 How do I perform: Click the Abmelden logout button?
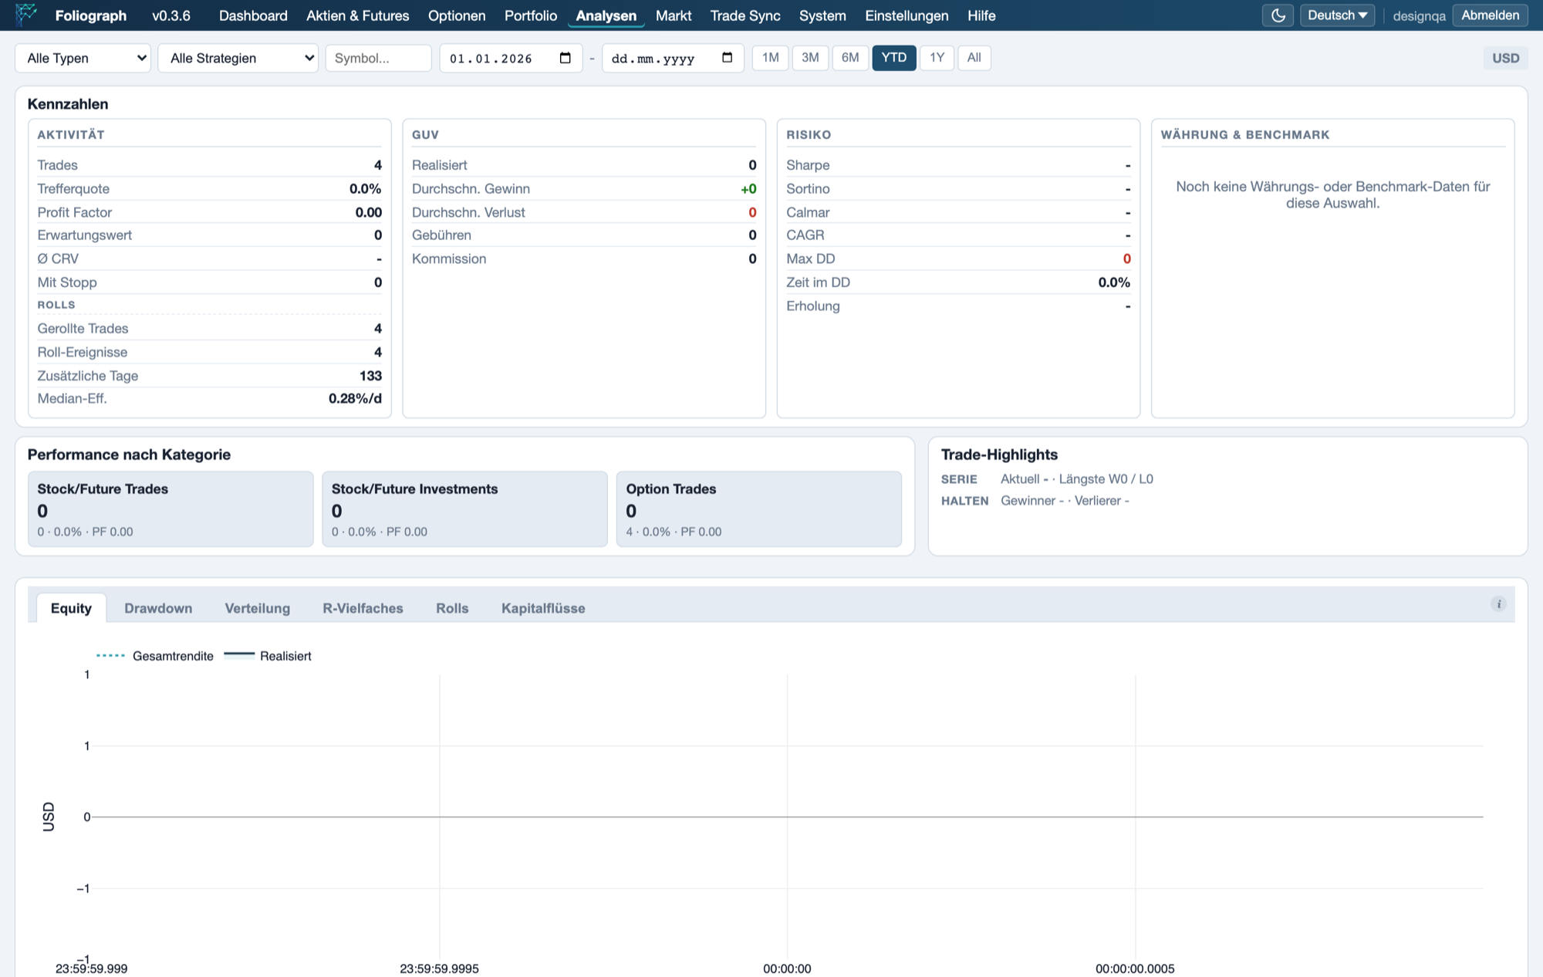coord(1490,15)
